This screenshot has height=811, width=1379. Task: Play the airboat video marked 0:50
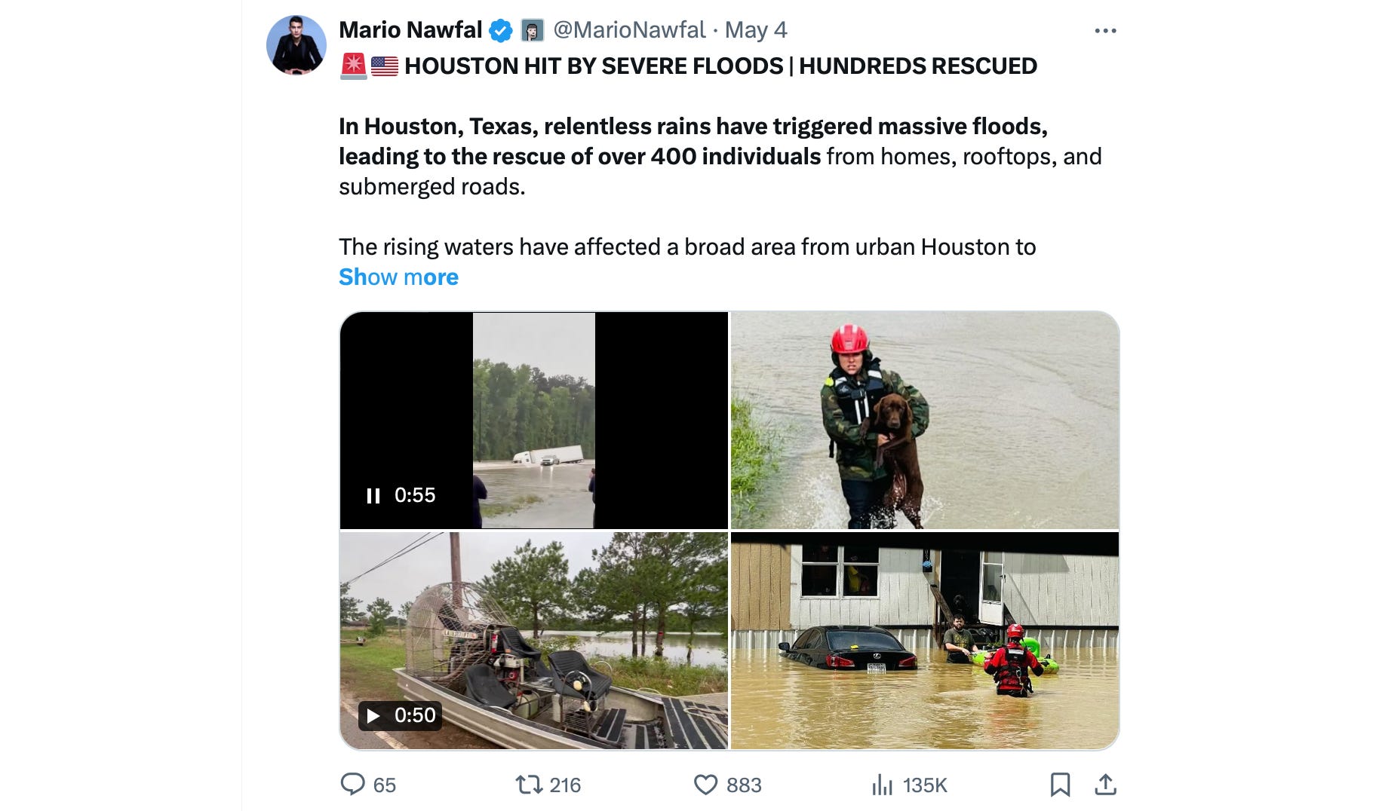point(373,715)
